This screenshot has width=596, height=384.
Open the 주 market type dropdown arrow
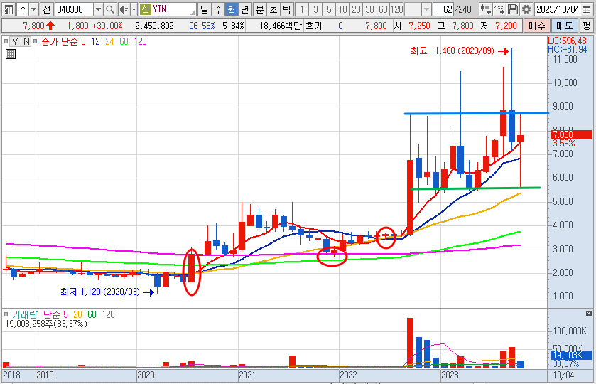(x=33, y=9)
